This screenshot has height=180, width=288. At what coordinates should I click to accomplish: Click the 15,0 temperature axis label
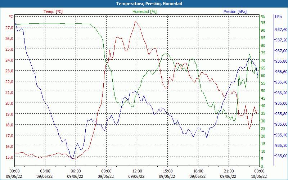(x=9, y=157)
